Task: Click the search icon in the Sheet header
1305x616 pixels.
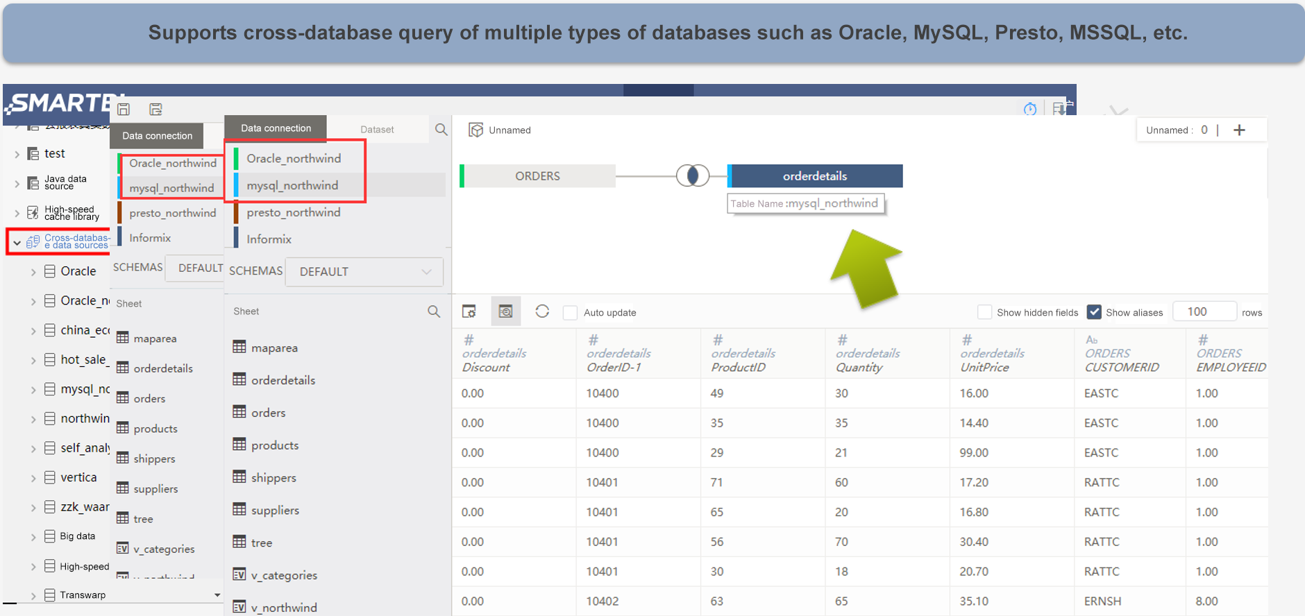Action: pos(434,311)
